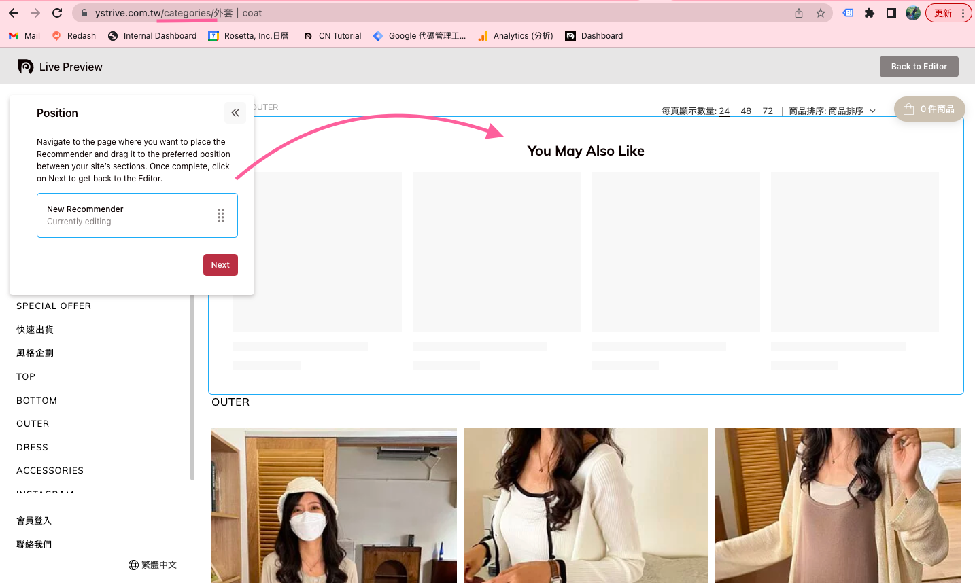The width and height of the screenshot is (975, 583).
Task: Open the extensions puzzle icon
Action: 870,13
